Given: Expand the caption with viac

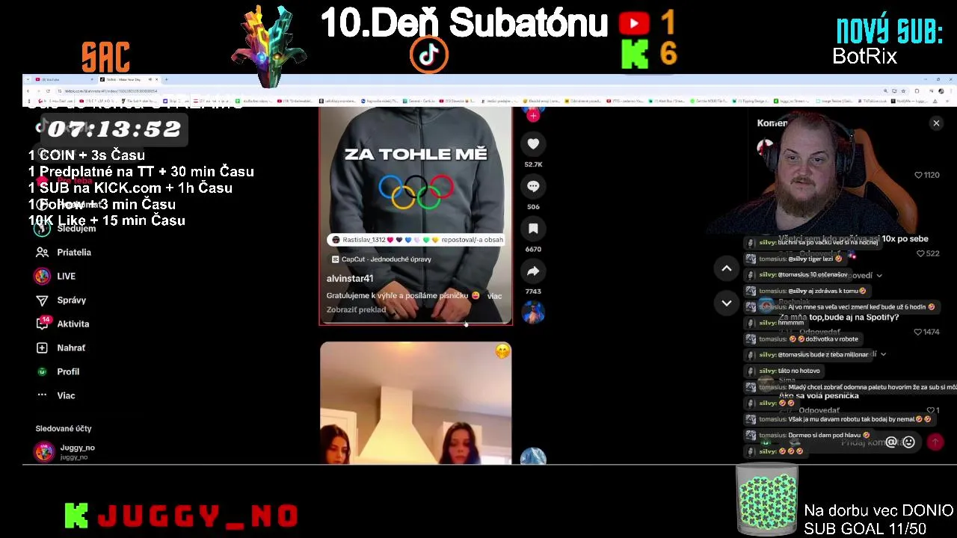Looking at the screenshot, I should pyautogui.click(x=494, y=296).
